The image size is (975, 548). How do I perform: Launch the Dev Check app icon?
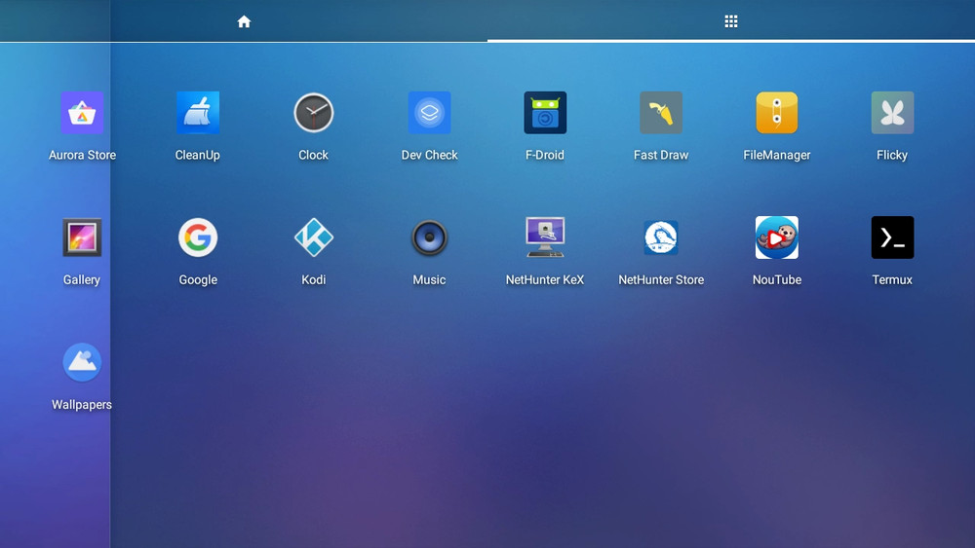[x=429, y=112]
